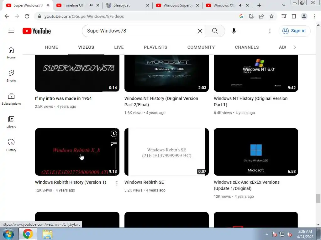321x240 pixels.
Task: Open media control icon in toolbar
Action: (x=284, y=16)
